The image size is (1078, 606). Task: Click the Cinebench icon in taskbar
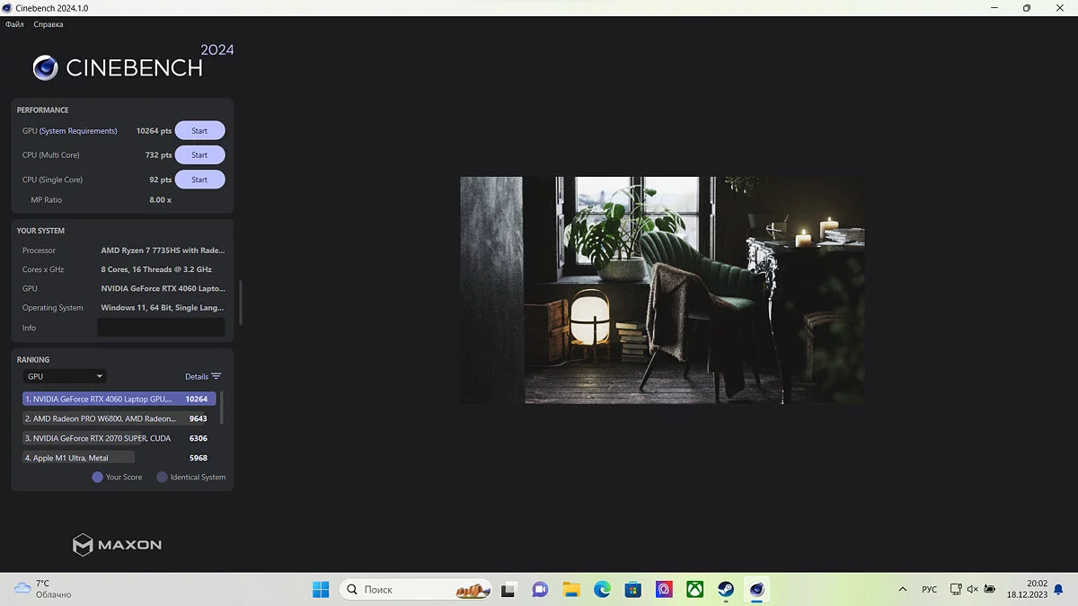[757, 590]
